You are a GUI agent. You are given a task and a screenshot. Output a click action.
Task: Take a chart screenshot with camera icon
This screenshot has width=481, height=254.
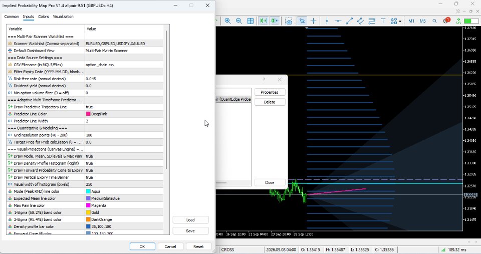(289, 21)
